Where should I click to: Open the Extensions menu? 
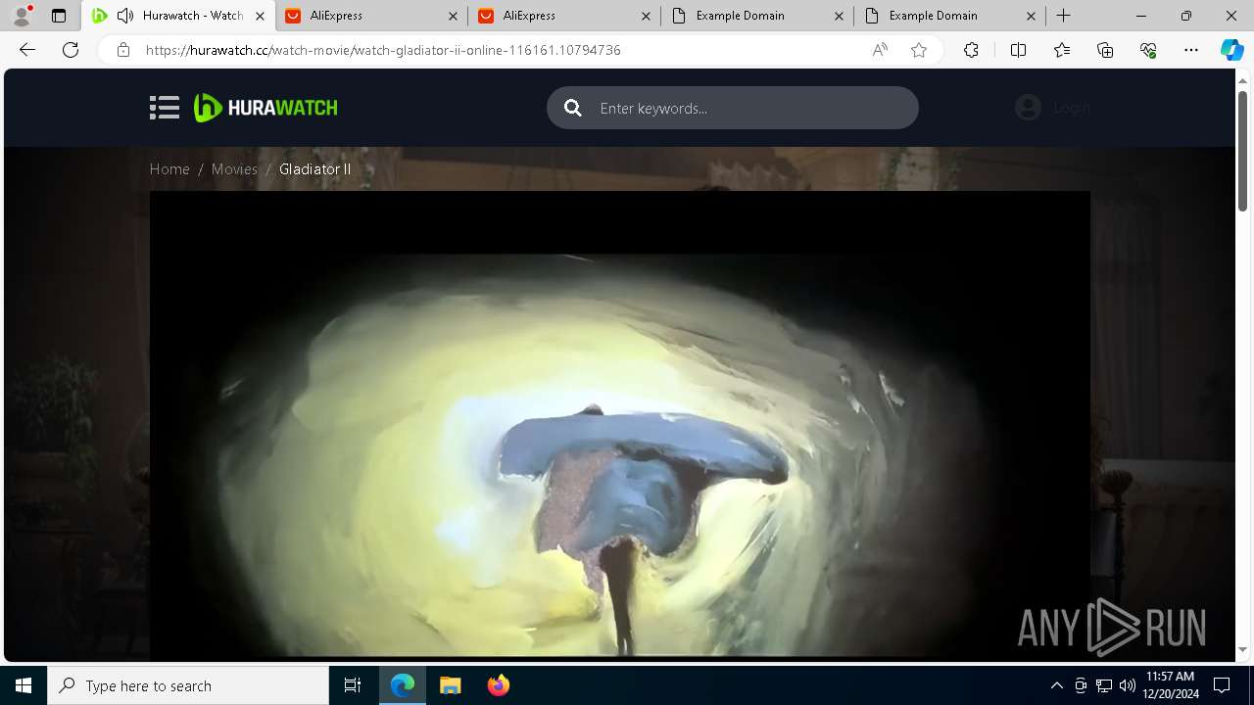[971, 50]
